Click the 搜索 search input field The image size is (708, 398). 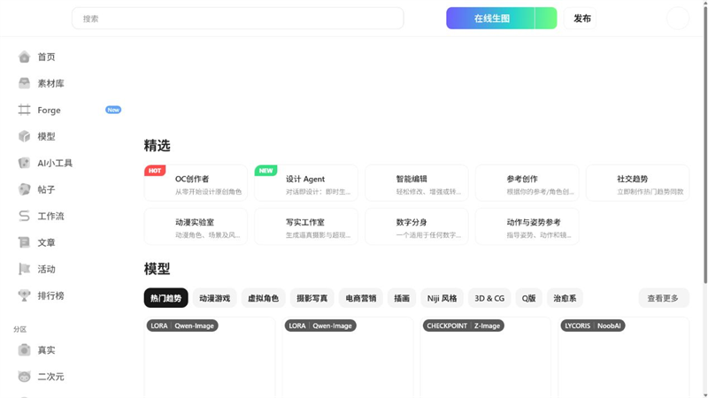click(x=237, y=19)
